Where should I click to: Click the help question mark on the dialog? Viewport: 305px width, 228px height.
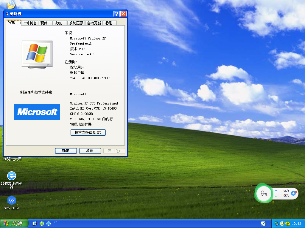coord(116,14)
